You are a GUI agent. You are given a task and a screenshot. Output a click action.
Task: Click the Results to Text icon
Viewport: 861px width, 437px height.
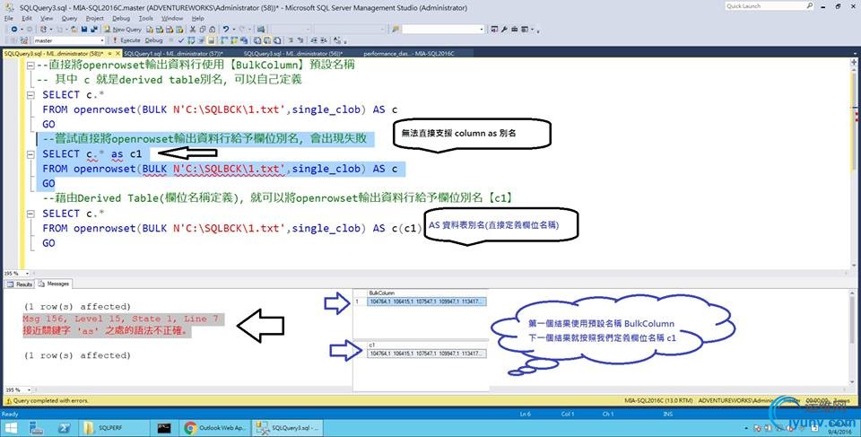click(257, 40)
